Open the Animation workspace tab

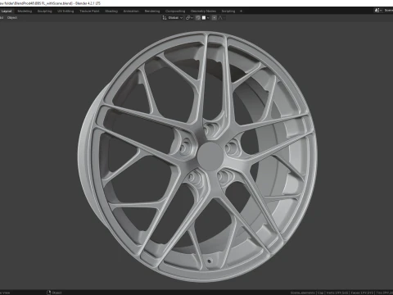(x=131, y=11)
